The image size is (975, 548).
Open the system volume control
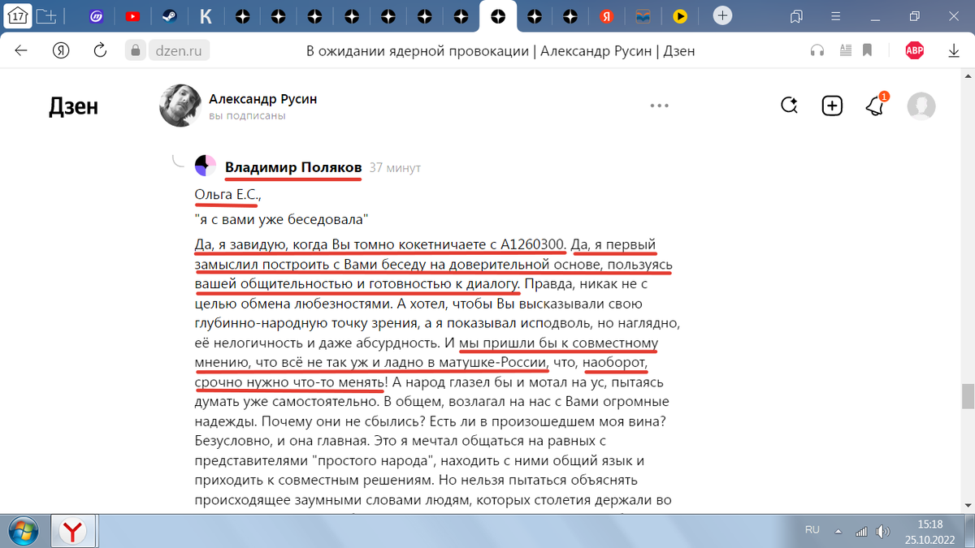tap(882, 531)
